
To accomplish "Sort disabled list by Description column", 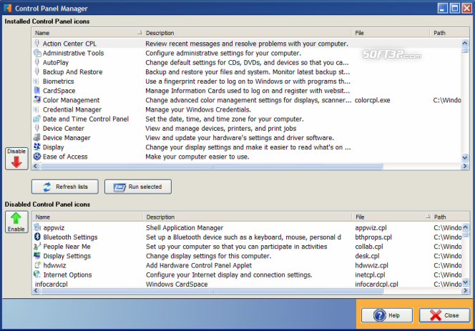I will (248, 217).
